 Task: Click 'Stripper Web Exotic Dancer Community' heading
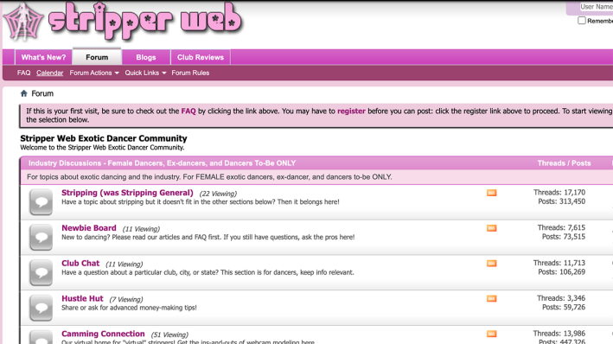104,138
